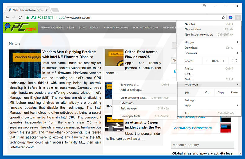Screen dimensions: 245x159
Task: Click the browser back arrow
Action: pos(7,17)
